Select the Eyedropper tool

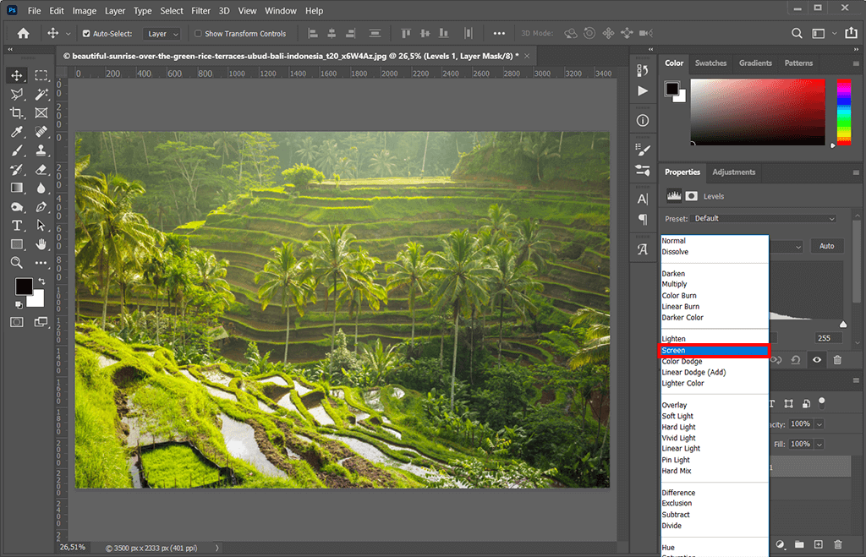[17, 131]
